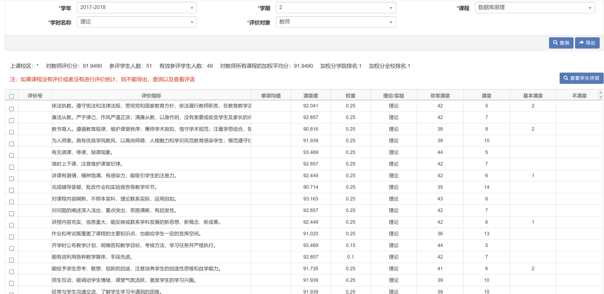
Task: Click the 加权分全校排名 text
Action: [x=389, y=66]
